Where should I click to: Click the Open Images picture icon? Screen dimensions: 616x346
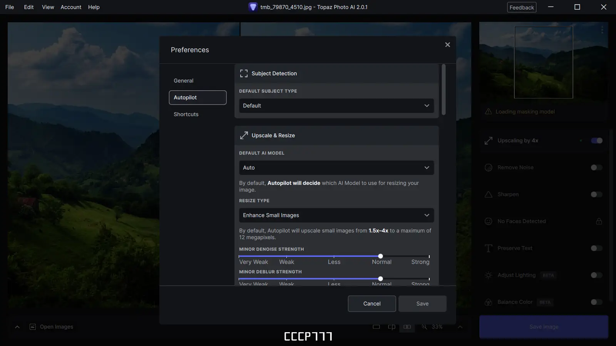coord(33,327)
